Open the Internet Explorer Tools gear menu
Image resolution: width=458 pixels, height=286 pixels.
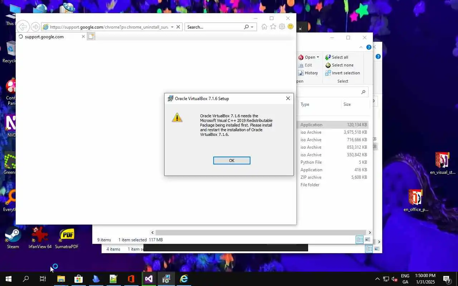[x=282, y=27]
